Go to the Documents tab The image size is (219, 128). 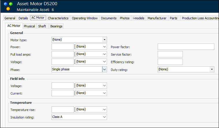(x=108, y=18)
